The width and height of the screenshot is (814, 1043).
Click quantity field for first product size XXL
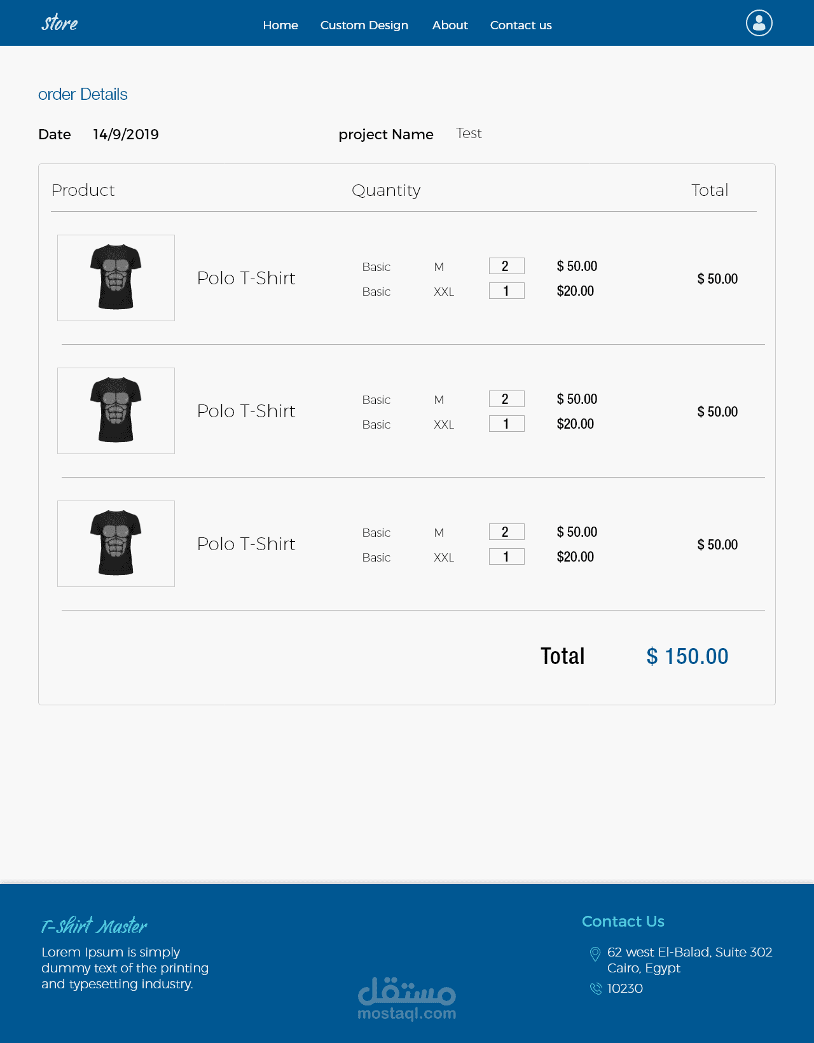tap(506, 291)
